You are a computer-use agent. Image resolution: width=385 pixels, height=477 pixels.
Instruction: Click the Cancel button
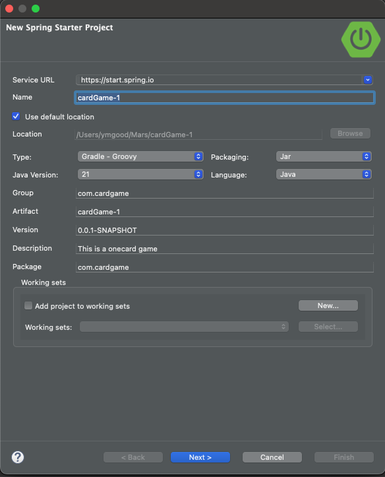[272, 457]
